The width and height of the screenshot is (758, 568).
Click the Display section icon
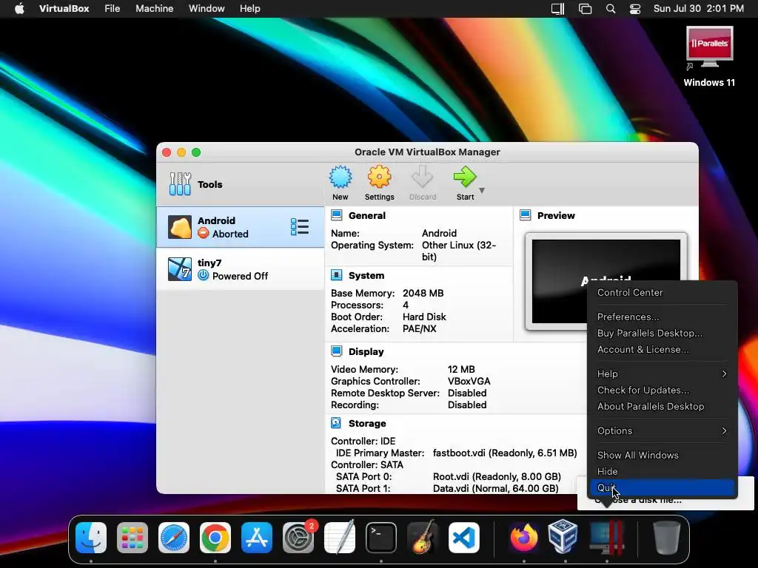337,351
